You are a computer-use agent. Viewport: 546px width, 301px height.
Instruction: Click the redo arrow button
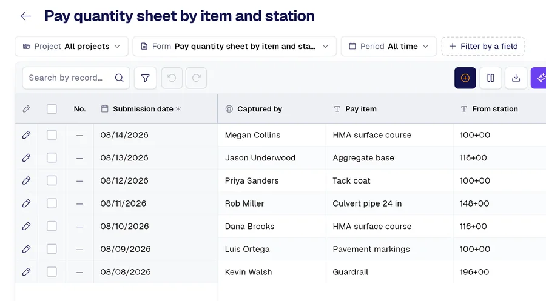tap(196, 78)
